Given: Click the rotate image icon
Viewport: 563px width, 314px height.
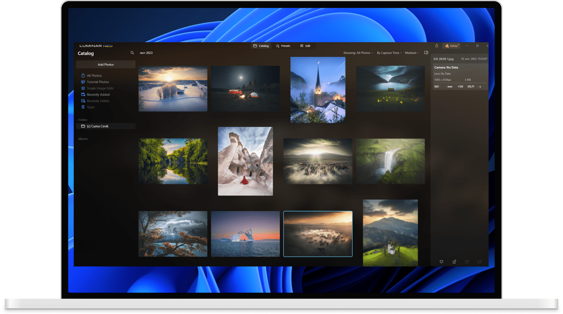Looking at the screenshot, I should click(454, 262).
